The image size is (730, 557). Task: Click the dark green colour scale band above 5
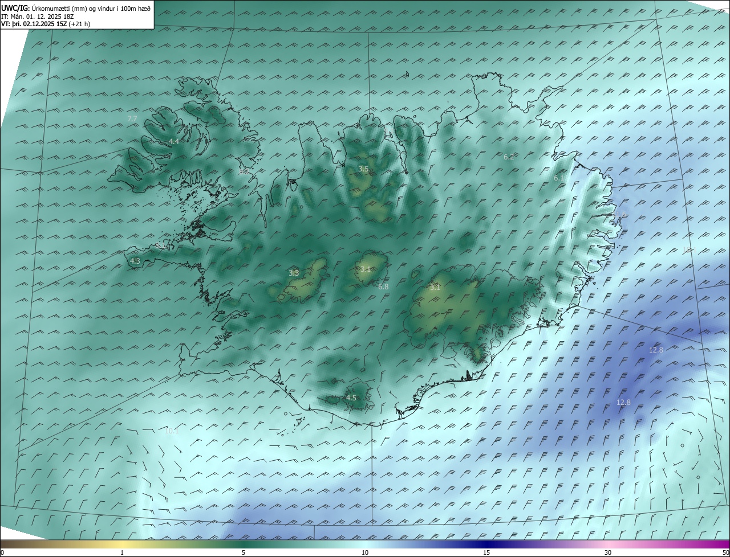[244, 544]
